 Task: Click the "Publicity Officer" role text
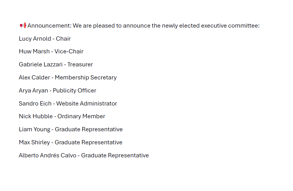75,91
